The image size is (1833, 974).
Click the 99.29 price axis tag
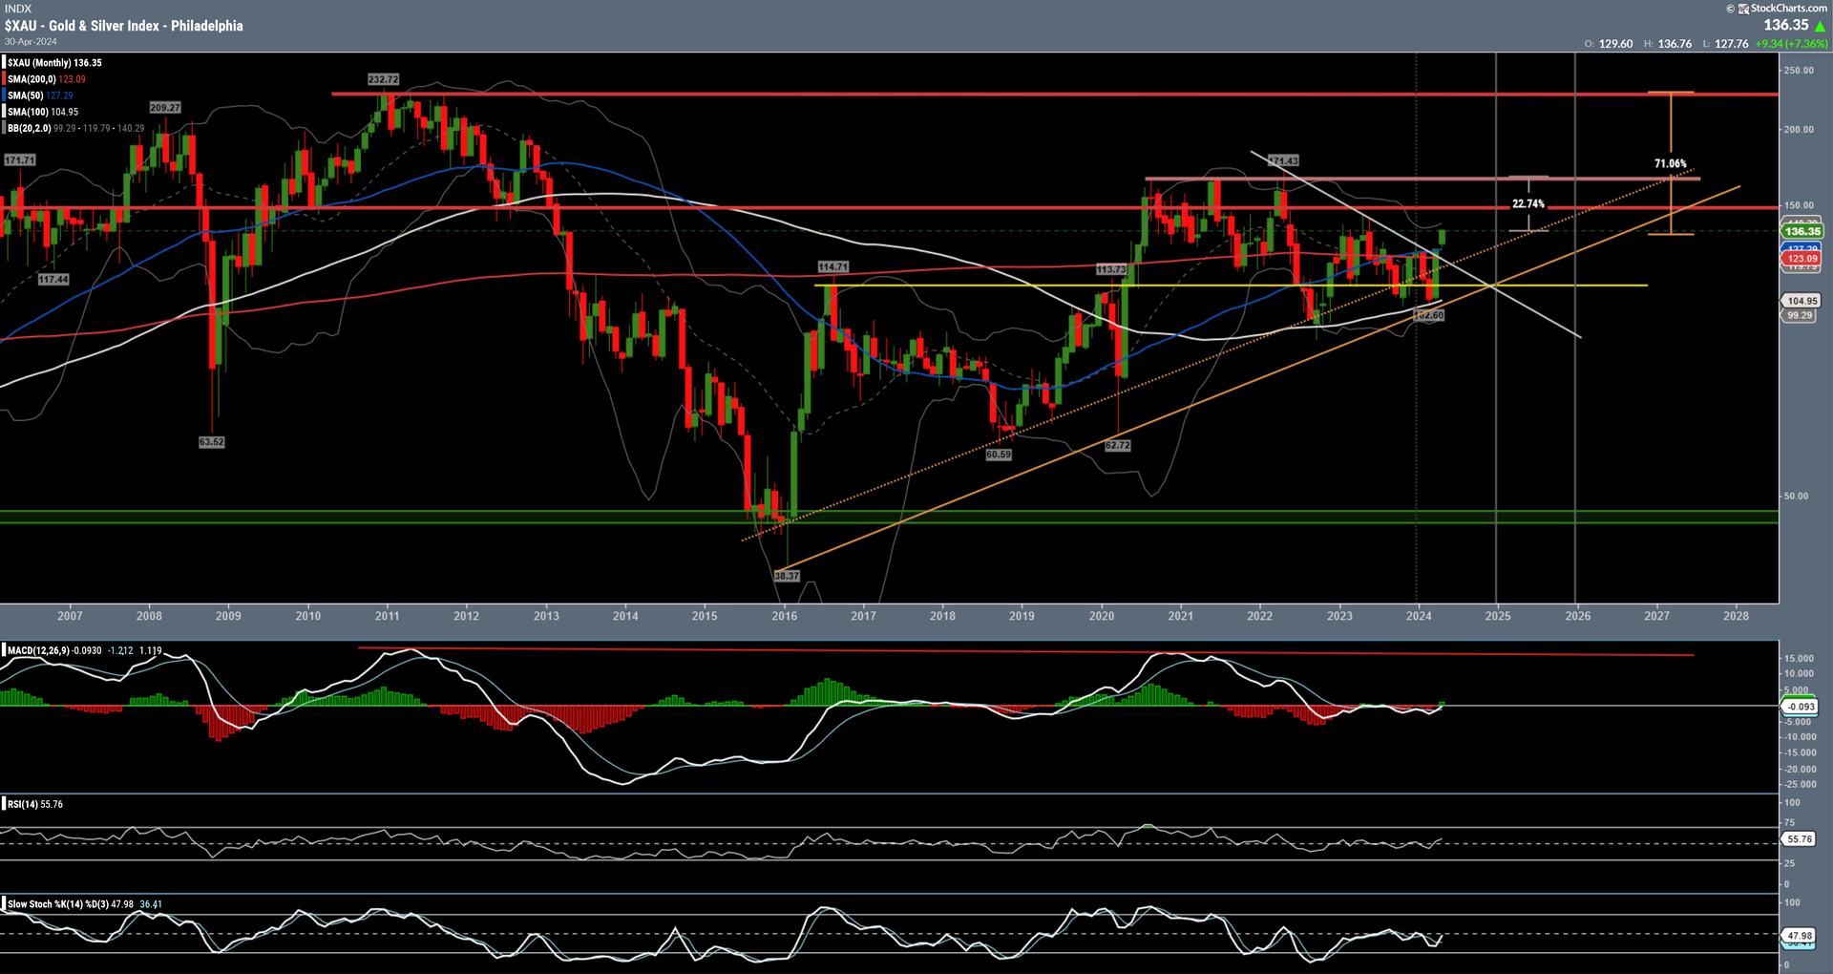[x=1799, y=315]
